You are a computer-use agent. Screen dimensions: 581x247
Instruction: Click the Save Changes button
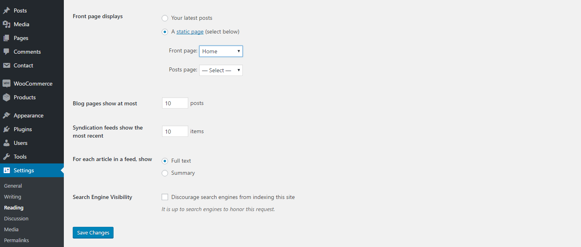click(93, 232)
